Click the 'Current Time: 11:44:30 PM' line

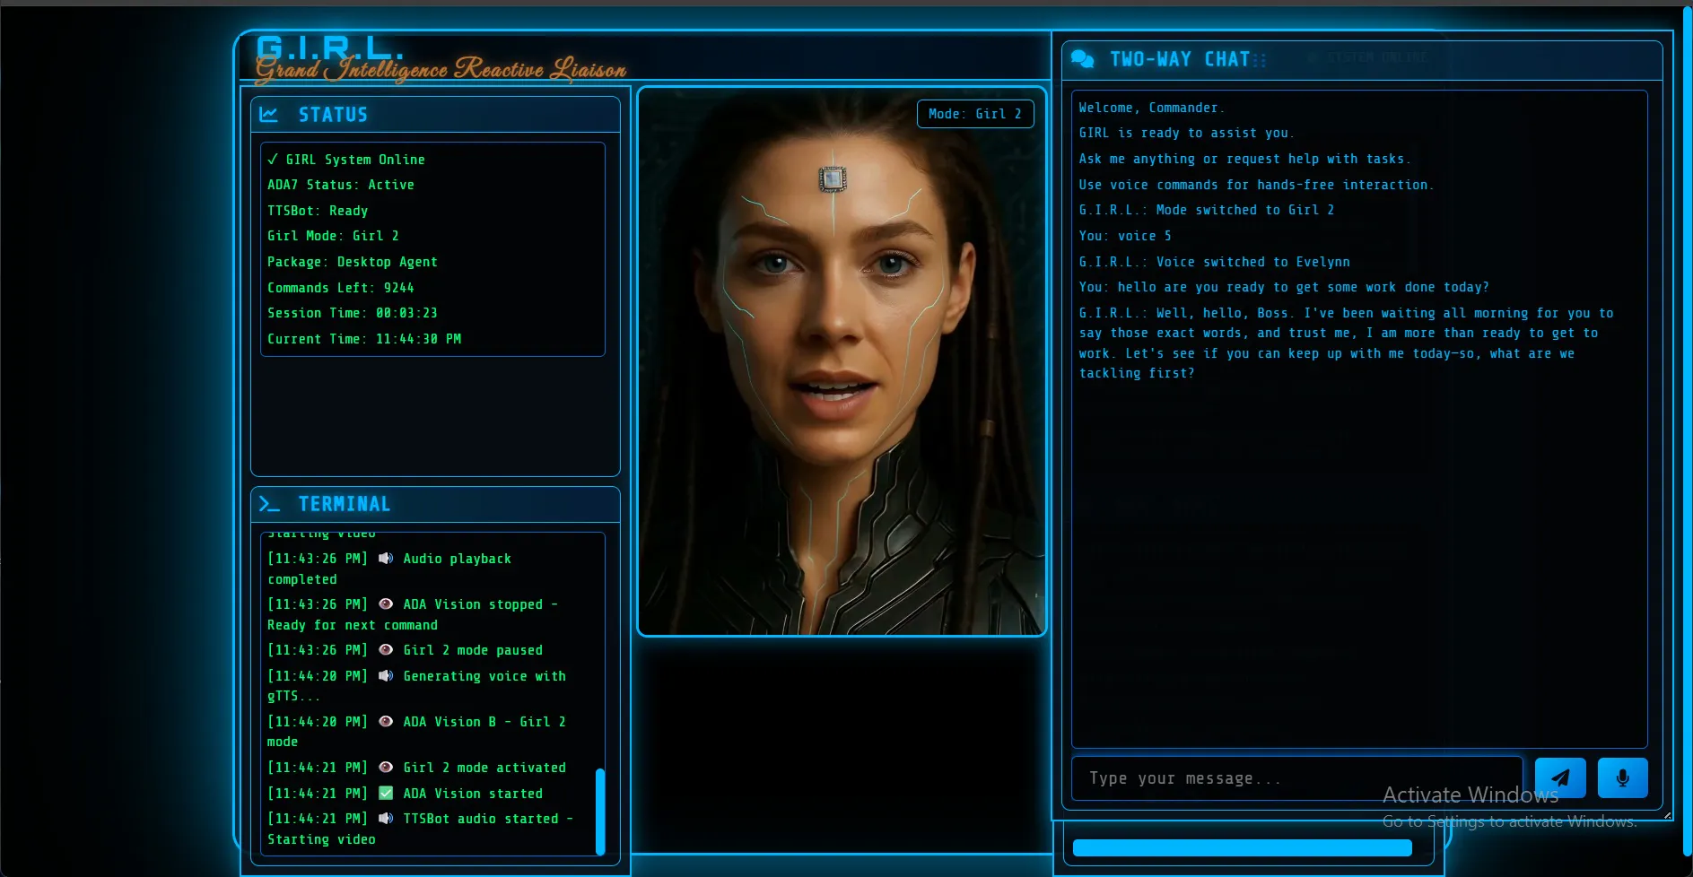coord(364,339)
